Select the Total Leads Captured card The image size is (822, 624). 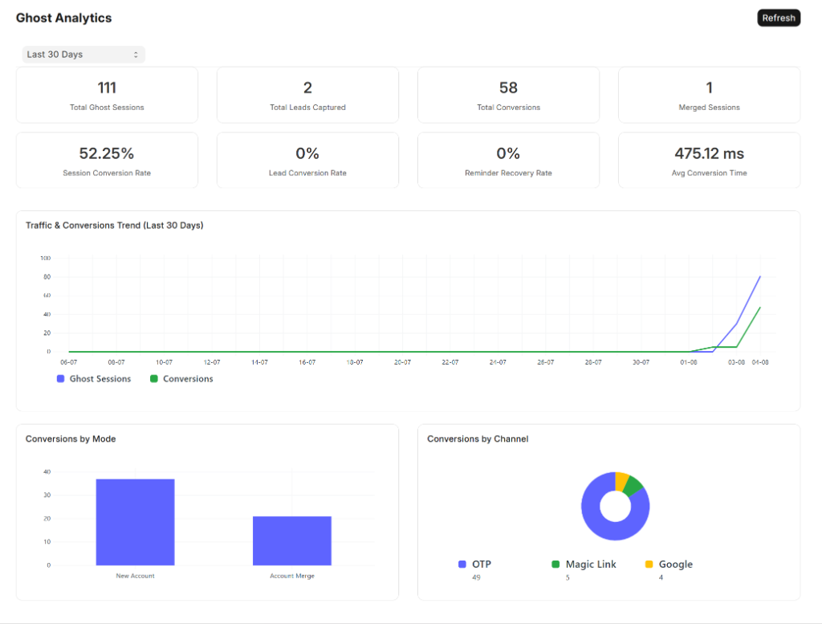(307, 95)
